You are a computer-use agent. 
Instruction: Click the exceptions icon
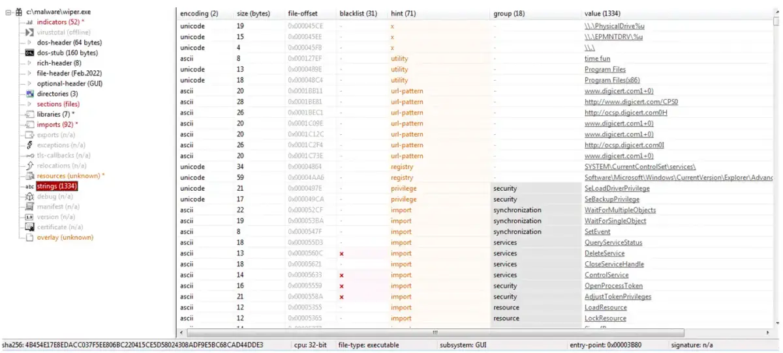pyautogui.click(x=29, y=145)
